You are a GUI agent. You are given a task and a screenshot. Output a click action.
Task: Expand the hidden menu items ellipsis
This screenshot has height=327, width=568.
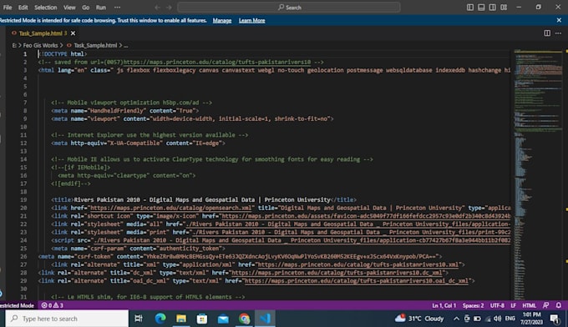click(118, 8)
